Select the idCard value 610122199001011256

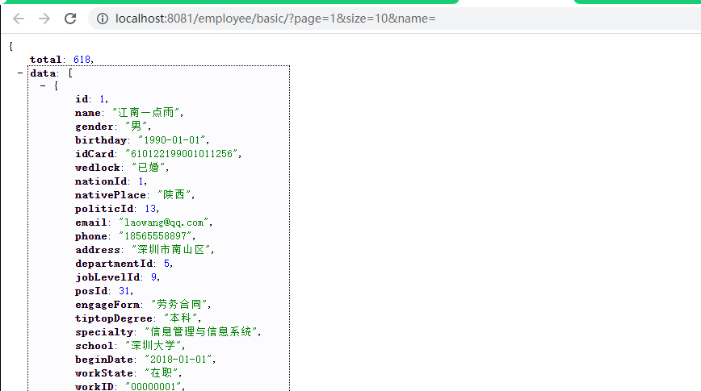(182, 154)
